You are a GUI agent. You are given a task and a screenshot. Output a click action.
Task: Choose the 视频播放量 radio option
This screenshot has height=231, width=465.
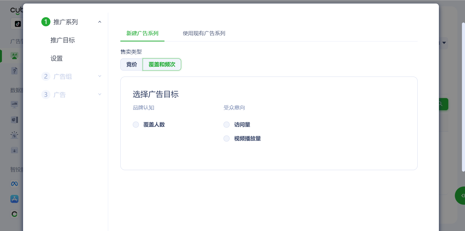click(x=227, y=138)
